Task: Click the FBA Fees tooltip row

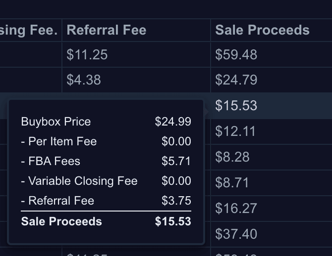Action: tap(106, 161)
